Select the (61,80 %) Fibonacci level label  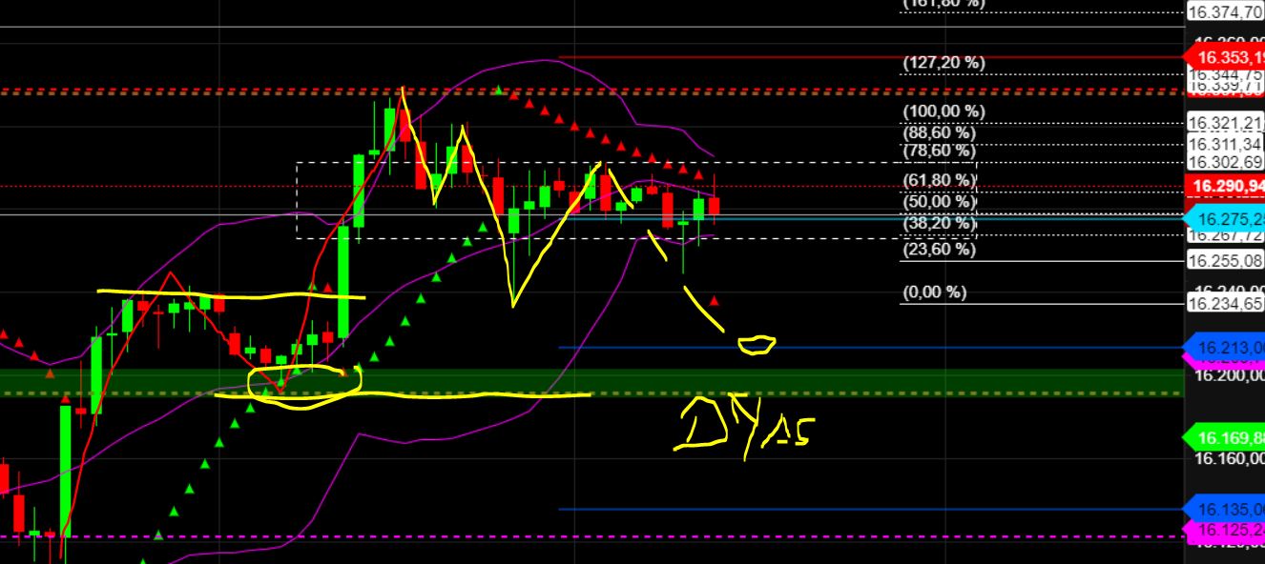tap(939, 182)
